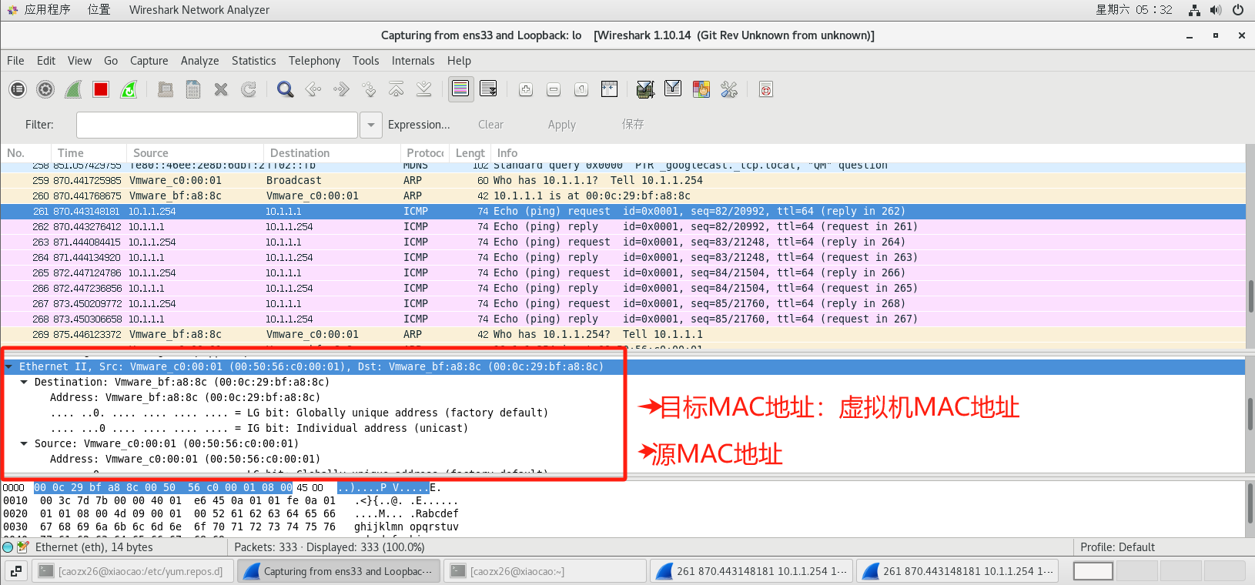This screenshot has height=585, width=1255.
Task: Zoom in the packet text
Action: click(x=526, y=89)
